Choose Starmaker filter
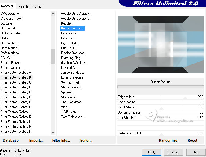The width and height of the screenshot is (206, 157). 69,97
